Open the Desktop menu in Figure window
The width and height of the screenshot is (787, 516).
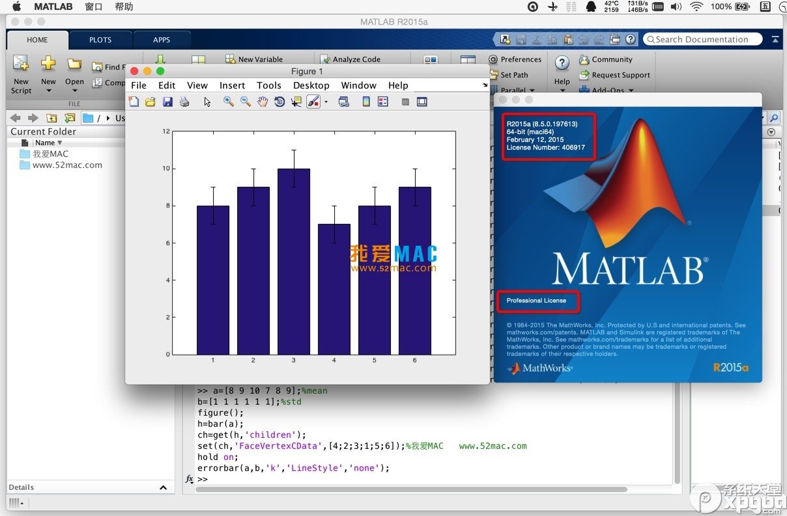311,85
